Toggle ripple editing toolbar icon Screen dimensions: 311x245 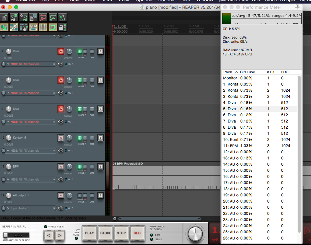(24, 27)
